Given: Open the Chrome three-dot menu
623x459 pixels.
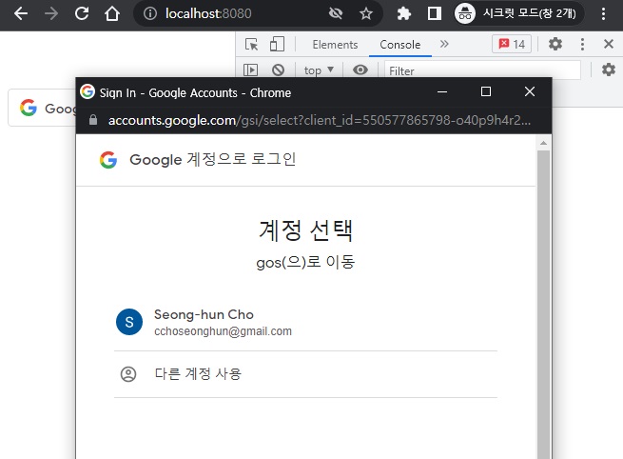Looking at the screenshot, I should [x=603, y=13].
